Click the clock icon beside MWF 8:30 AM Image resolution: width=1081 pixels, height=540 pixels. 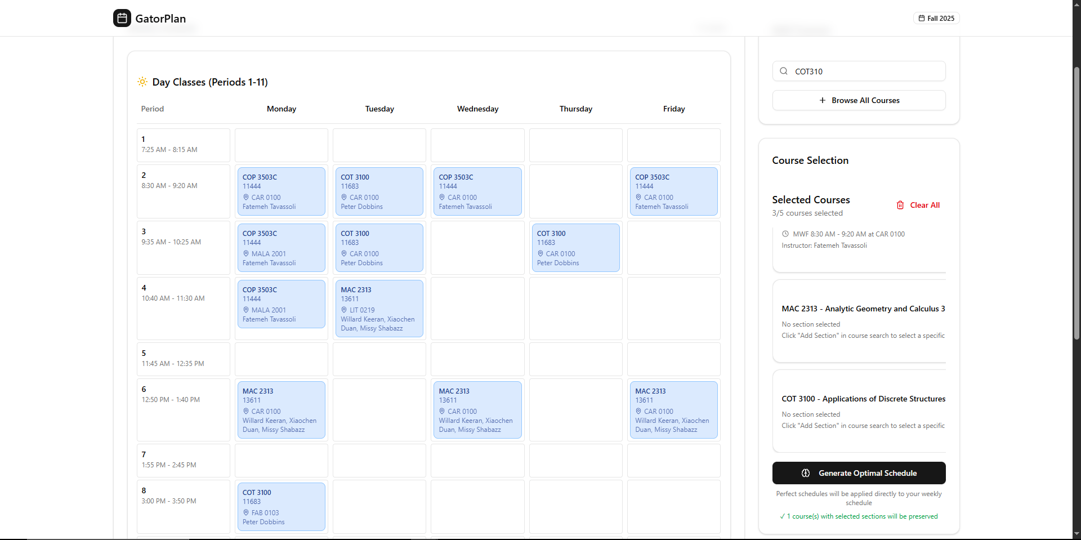785,234
